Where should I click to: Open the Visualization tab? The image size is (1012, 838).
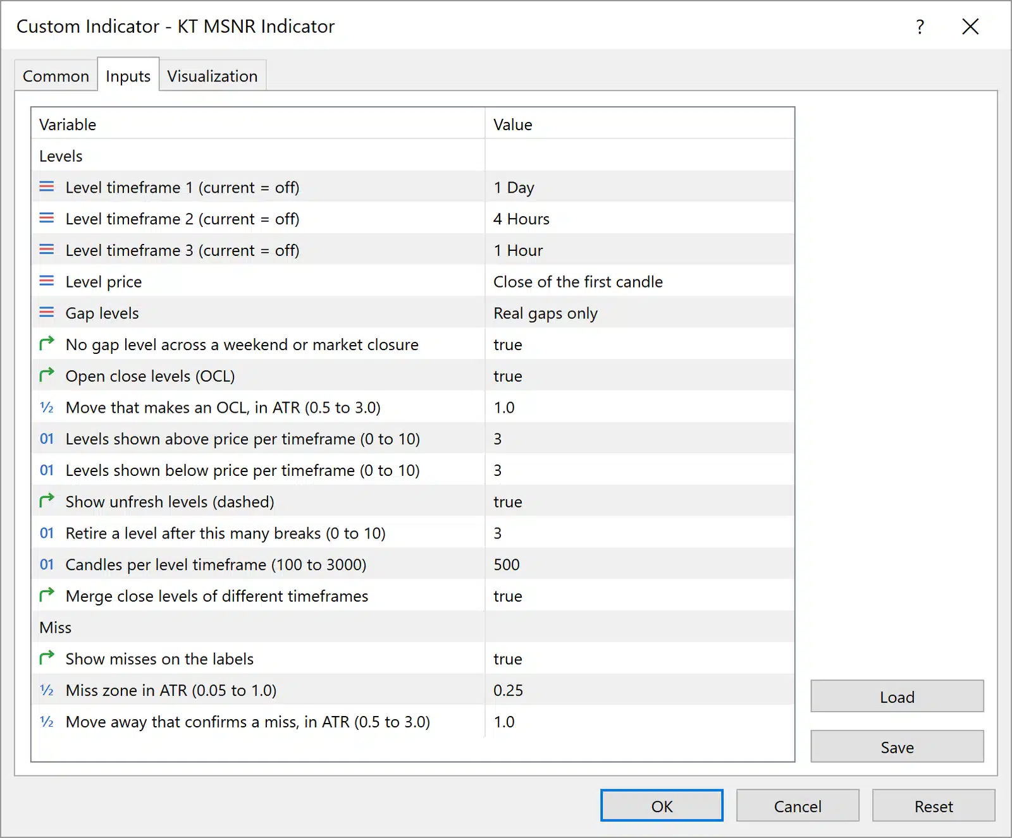(x=213, y=76)
